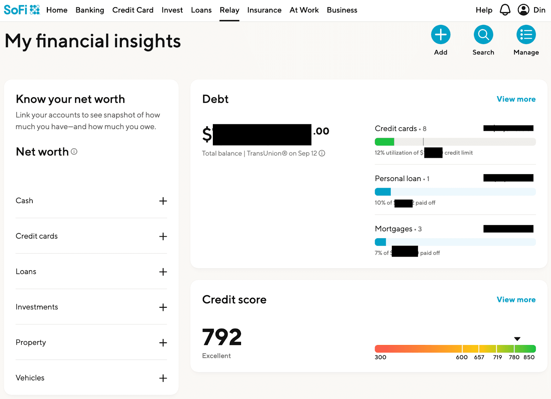Expand the Investments section
The height and width of the screenshot is (399, 551).
(x=163, y=307)
